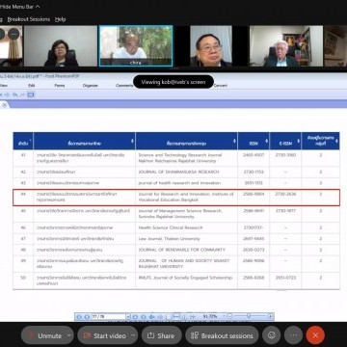Image resolution: width=347 pixels, height=347 pixels.
Task: Open the video options arrow beside Start video
Action: point(133,335)
